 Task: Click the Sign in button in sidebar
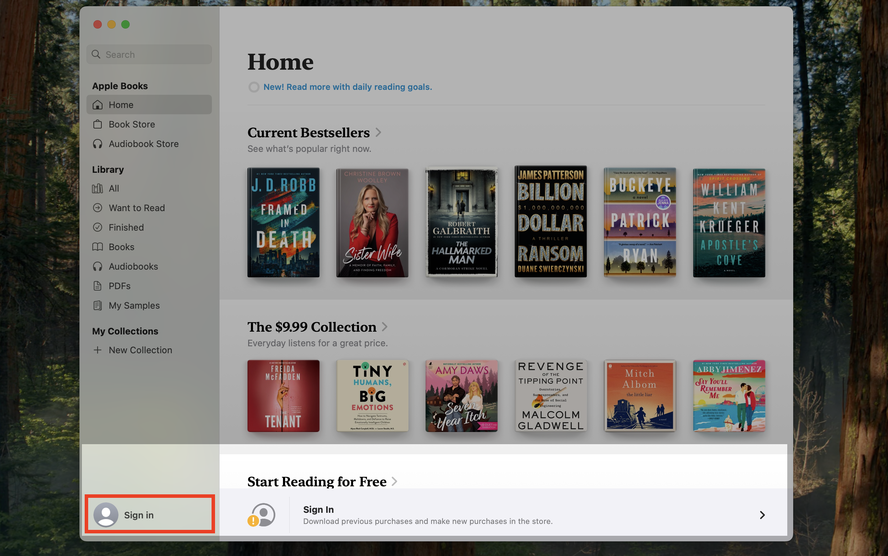pyautogui.click(x=150, y=515)
